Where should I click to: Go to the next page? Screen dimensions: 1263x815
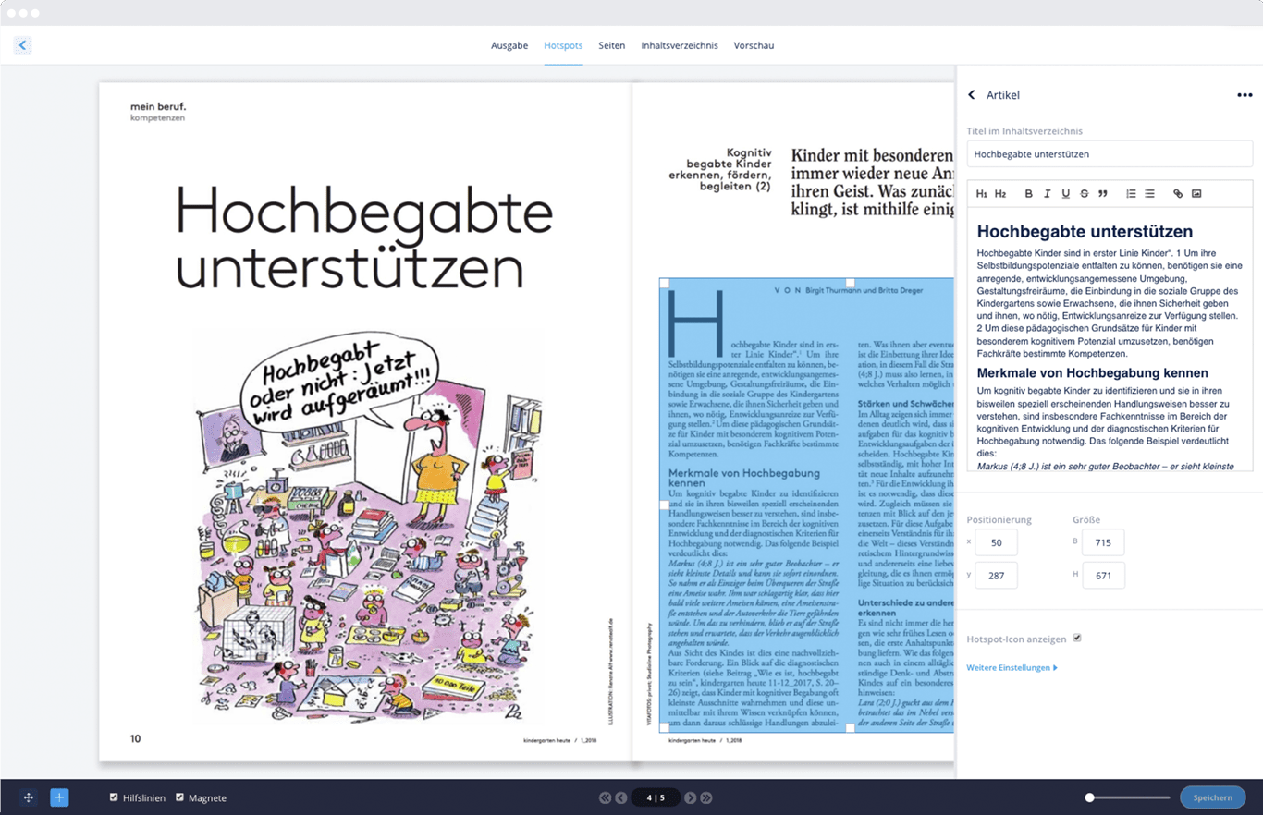(x=691, y=797)
